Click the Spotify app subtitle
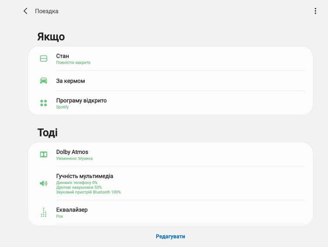328x247 pixels. 62,107
